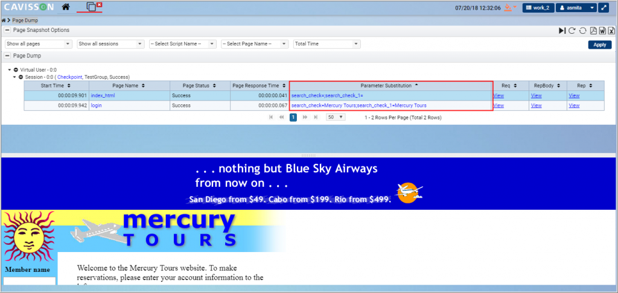
Task: Collapse the Virtual User - 0:0 tree node
Action: tap(10, 70)
